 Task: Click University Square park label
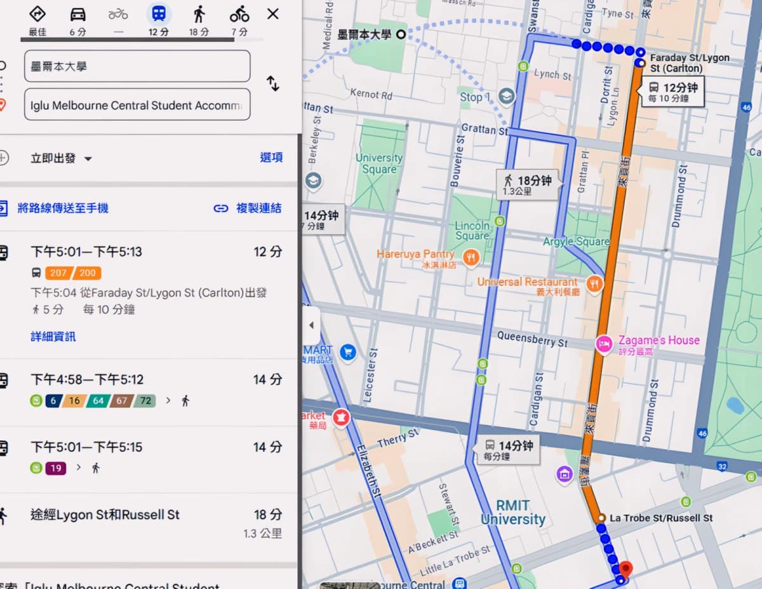pyautogui.click(x=379, y=163)
